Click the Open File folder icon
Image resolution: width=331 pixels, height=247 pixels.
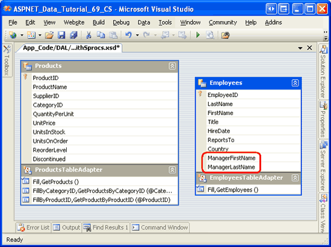click(x=49, y=35)
